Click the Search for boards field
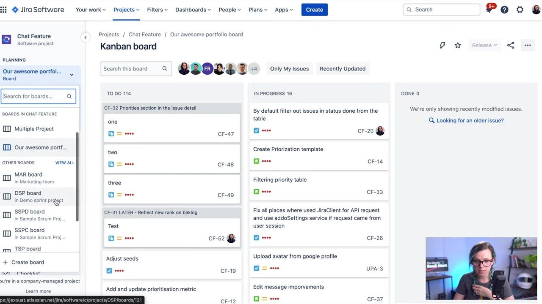This screenshot has height=304, width=542. (x=39, y=96)
